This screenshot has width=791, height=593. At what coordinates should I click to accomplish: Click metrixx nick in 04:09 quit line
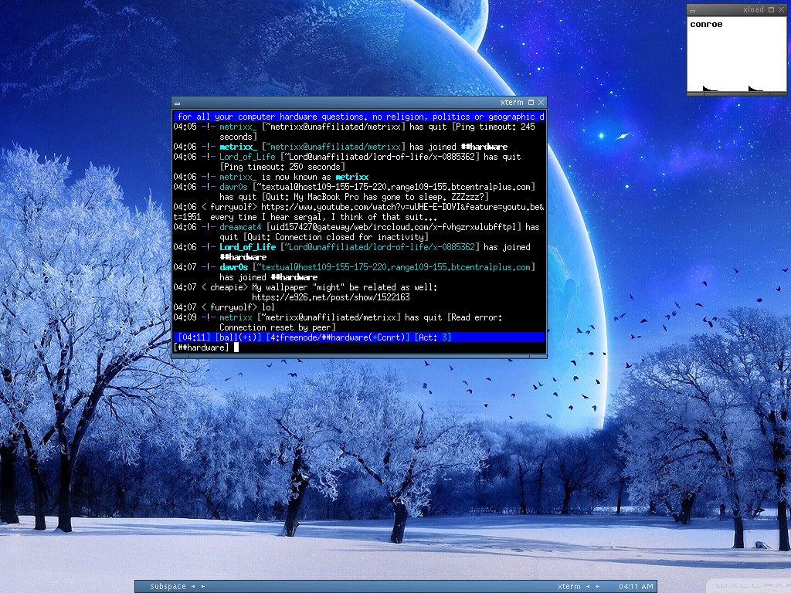(236, 317)
